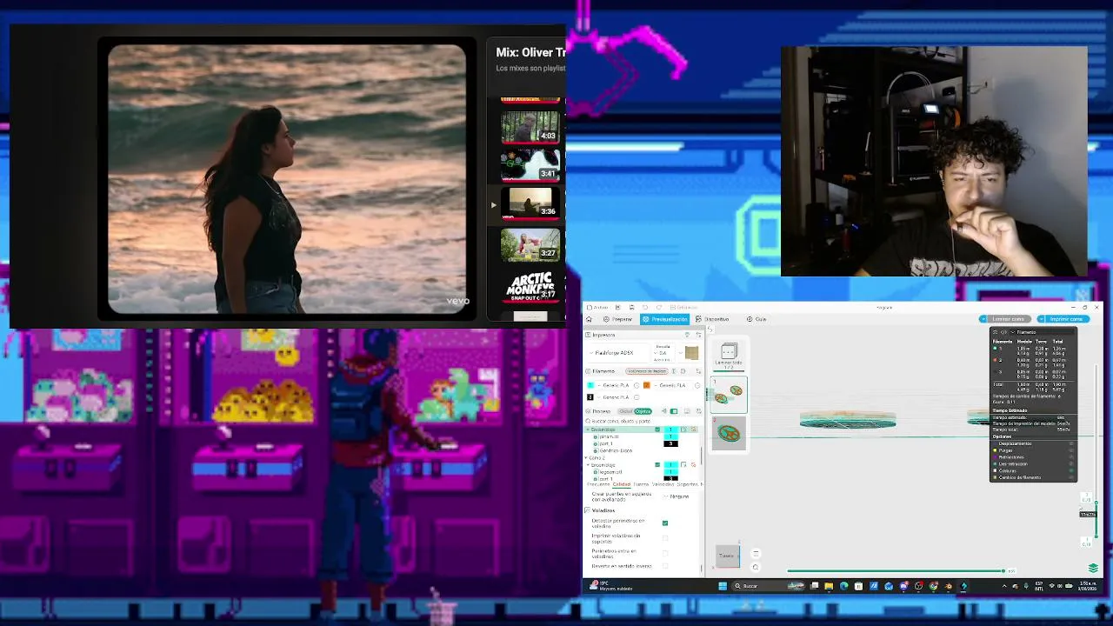Toggle the advanced mode switch in Proceso row

(x=674, y=411)
